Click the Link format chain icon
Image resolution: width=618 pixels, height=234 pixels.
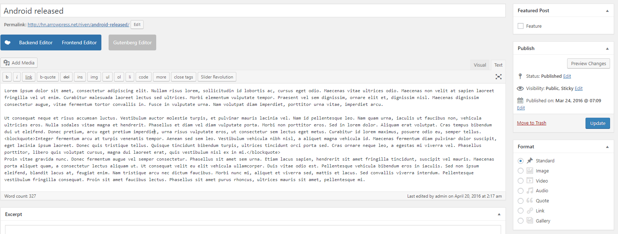pos(530,211)
